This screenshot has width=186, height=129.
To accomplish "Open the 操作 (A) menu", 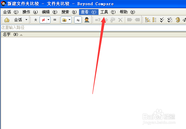I will point(30,12).
